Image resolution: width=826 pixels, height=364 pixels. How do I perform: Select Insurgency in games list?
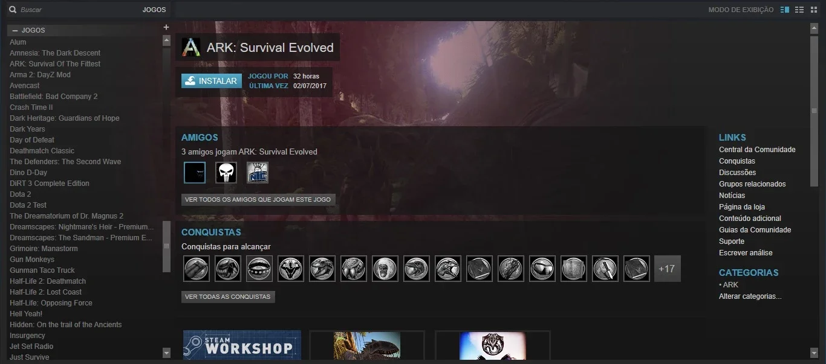27,336
